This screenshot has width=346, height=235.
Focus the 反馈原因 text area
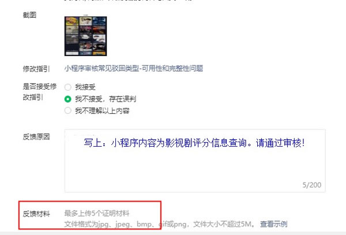[195, 161]
